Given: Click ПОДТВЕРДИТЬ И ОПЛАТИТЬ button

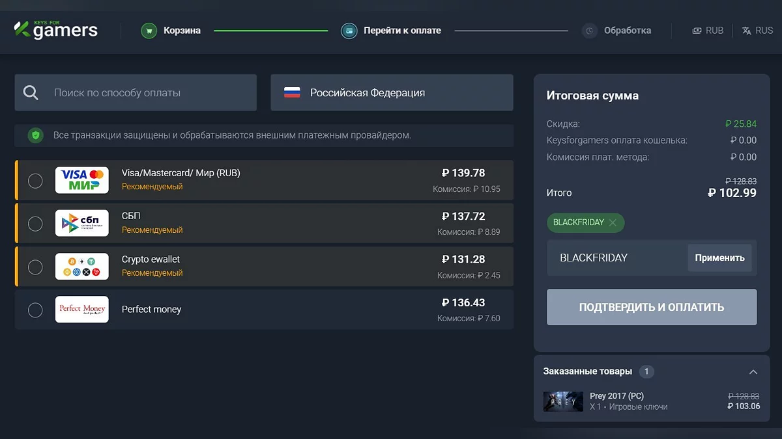Looking at the screenshot, I should (652, 307).
